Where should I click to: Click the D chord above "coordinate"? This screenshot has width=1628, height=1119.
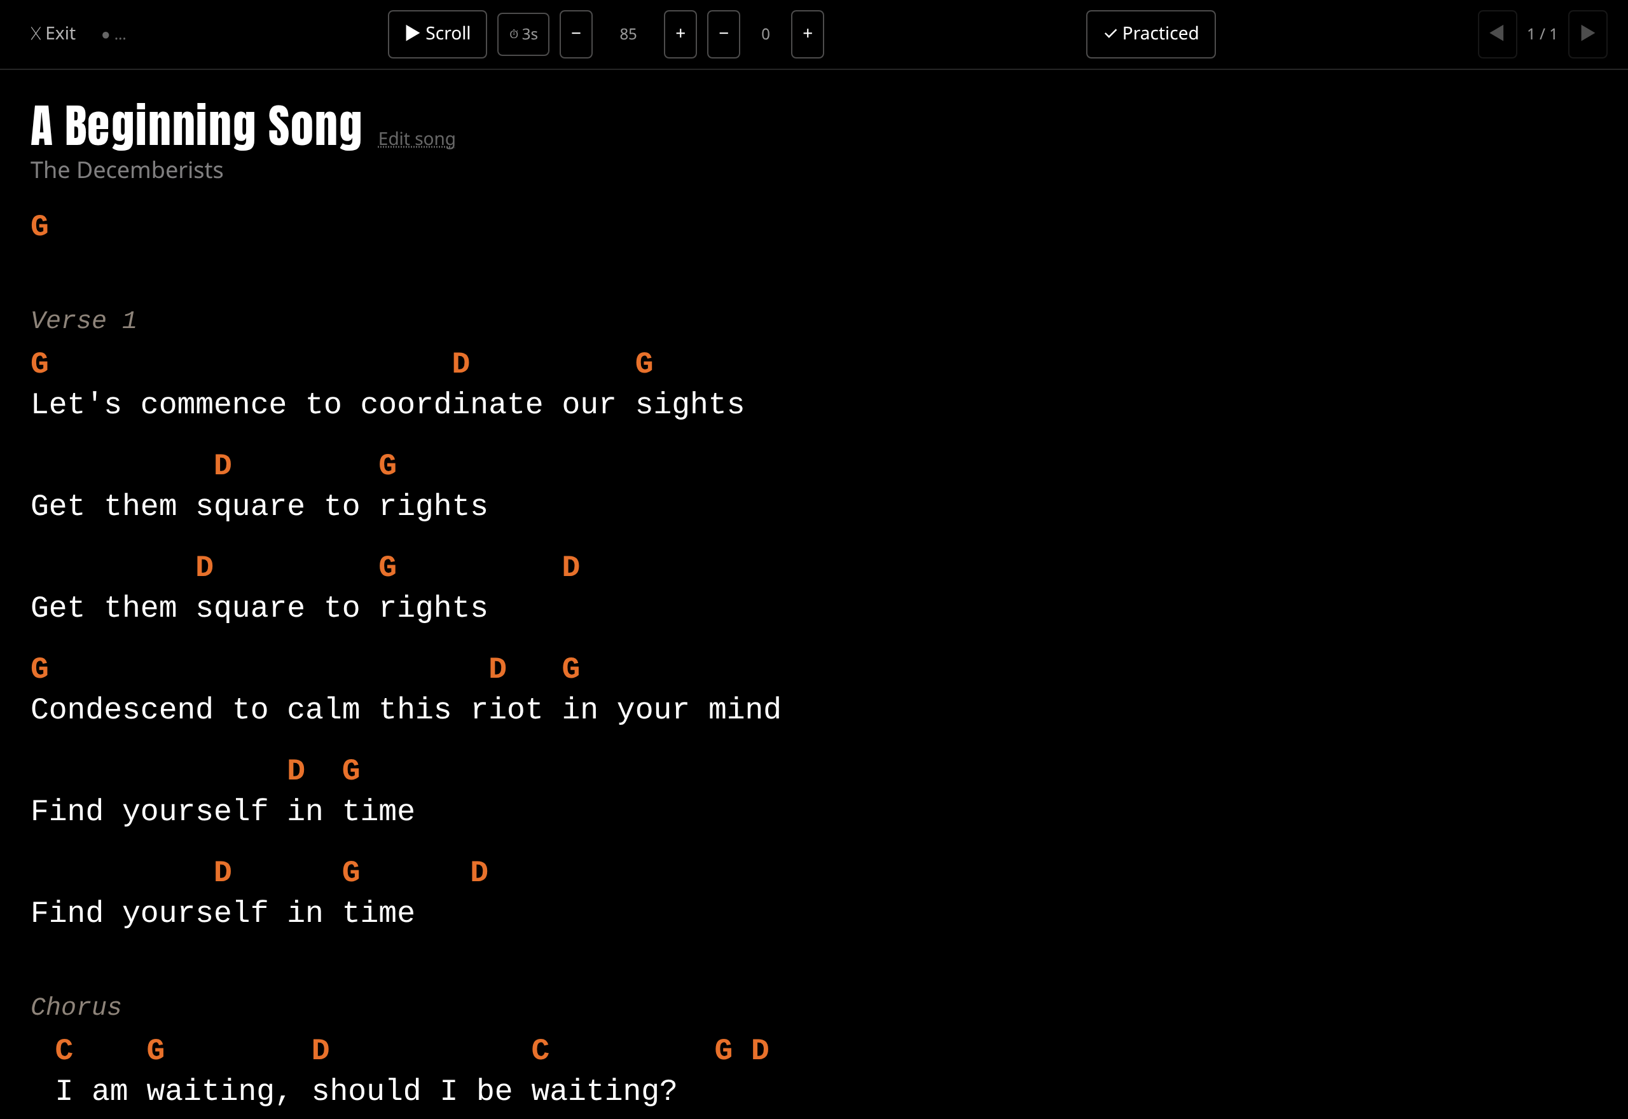pyautogui.click(x=460, y=364)
